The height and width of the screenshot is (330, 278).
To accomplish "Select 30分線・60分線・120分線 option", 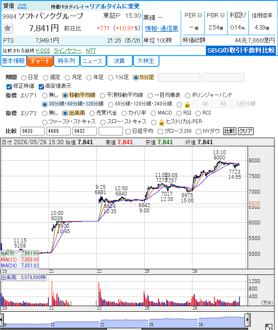I will pos(45,104).
